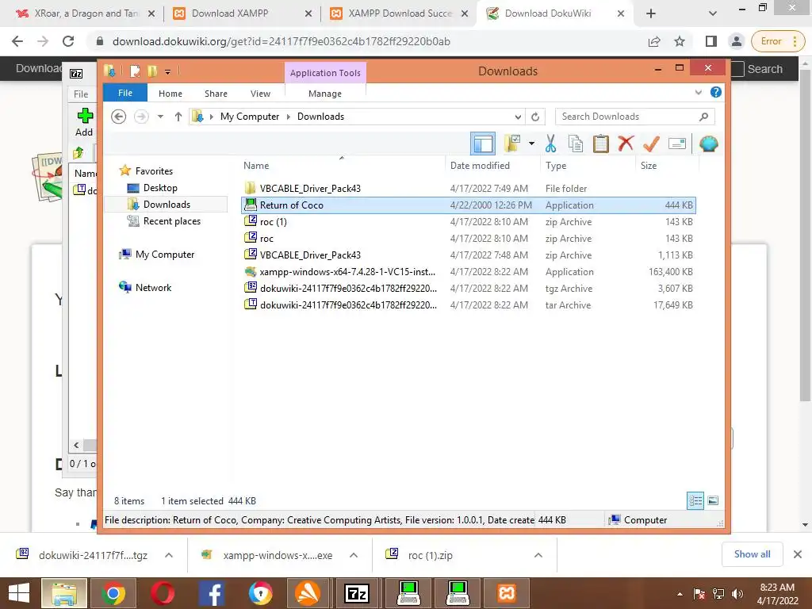Open quick access toolbar customize dropdown
The width and height of the screenshot is (812, 609).
[x=168, y=71]
